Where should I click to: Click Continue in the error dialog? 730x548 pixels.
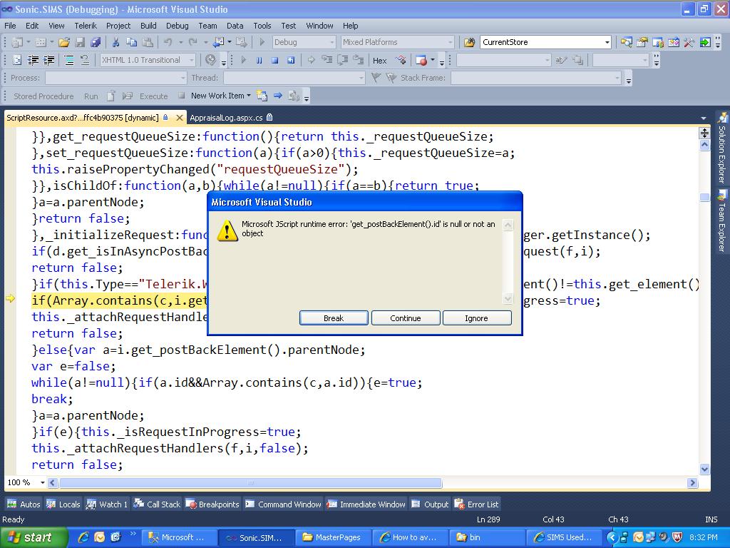[406, 318]
